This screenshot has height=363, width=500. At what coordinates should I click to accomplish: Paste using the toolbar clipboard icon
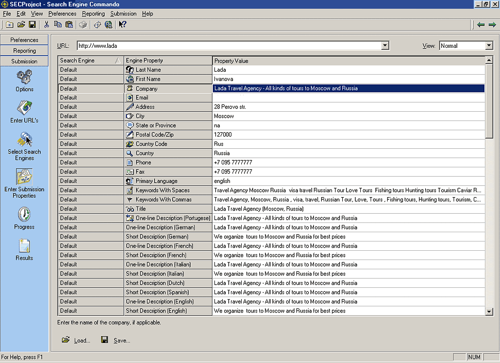point(69,25)
